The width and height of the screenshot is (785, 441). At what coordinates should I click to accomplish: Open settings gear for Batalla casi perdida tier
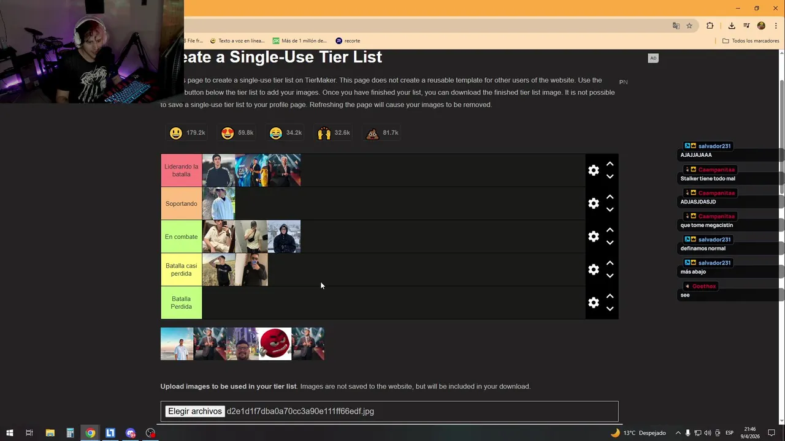593,269
